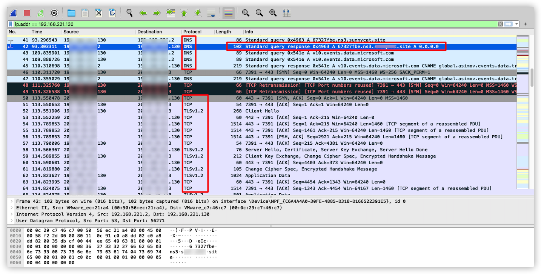Toggle auto-scroll in live capture
541x274 pixels.
tap(211, 12)
